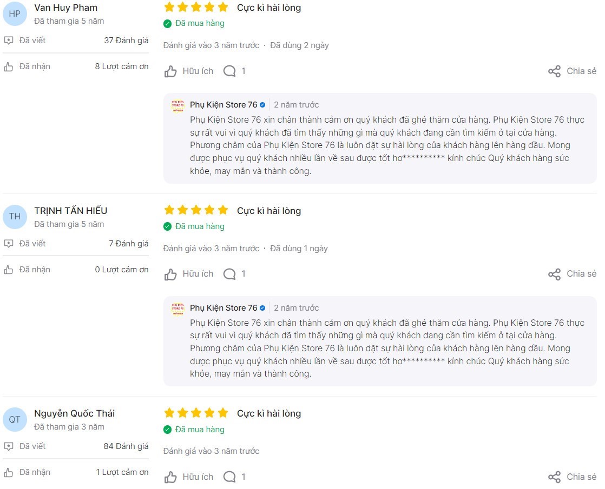
Task: Click the HP avatar circle
Action: tap(15, 14)
